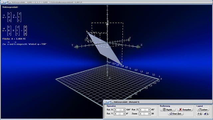Click the Rot. X value 104°

coord(128,110)
